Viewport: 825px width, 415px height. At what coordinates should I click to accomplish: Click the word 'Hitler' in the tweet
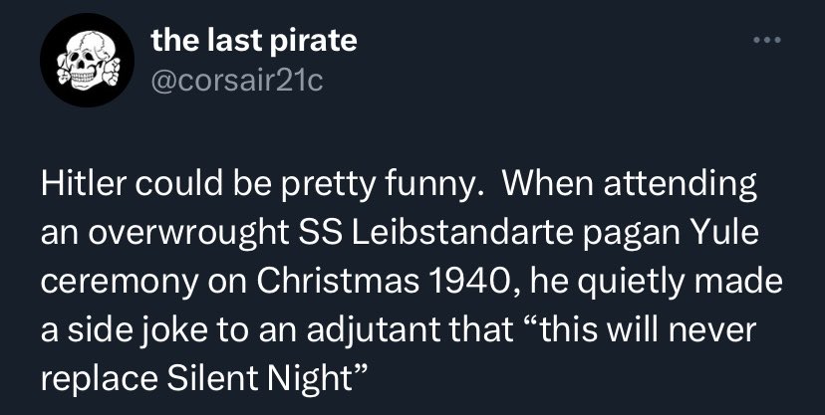point(79,186)
